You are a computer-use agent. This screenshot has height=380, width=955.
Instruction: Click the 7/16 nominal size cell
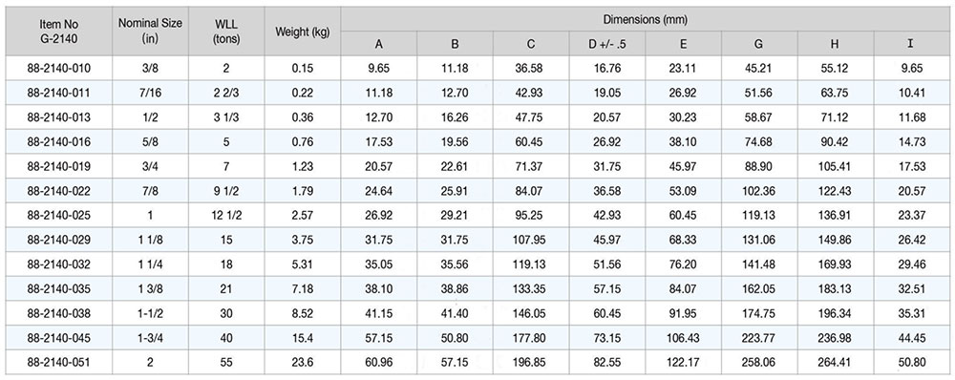click(x=151, y=93)
